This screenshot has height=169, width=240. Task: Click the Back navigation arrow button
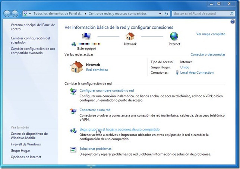pyautogui.click(x=7, y=14)
